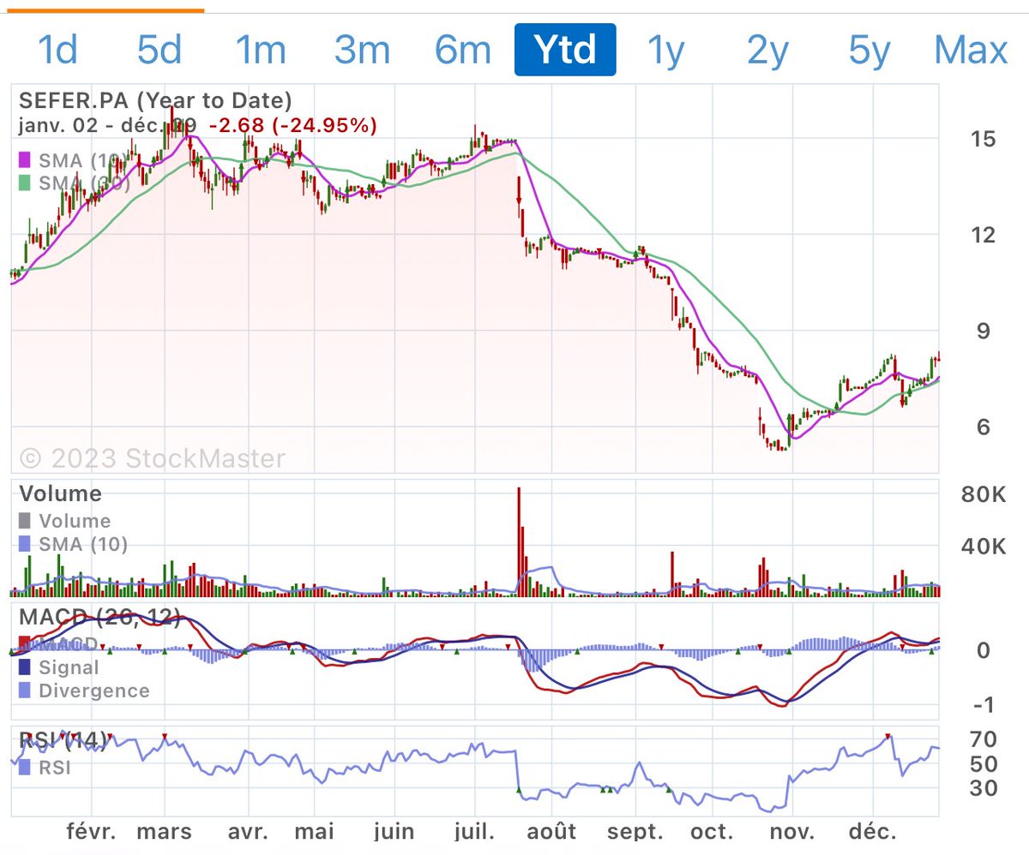The width and height of the screenshot is (1029, 855).
Task: Click the juil. month label
Action: (x=473, y=832)
